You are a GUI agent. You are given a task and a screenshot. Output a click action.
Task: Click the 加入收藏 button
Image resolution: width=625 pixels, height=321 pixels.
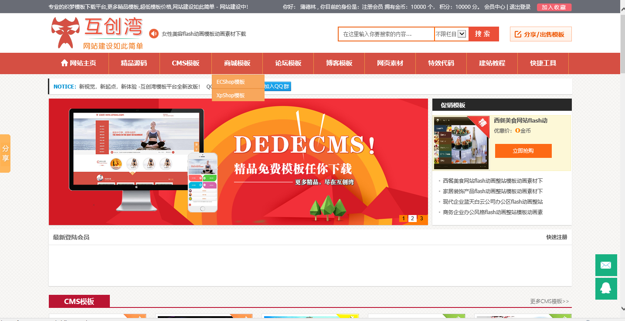click(554, 7)
